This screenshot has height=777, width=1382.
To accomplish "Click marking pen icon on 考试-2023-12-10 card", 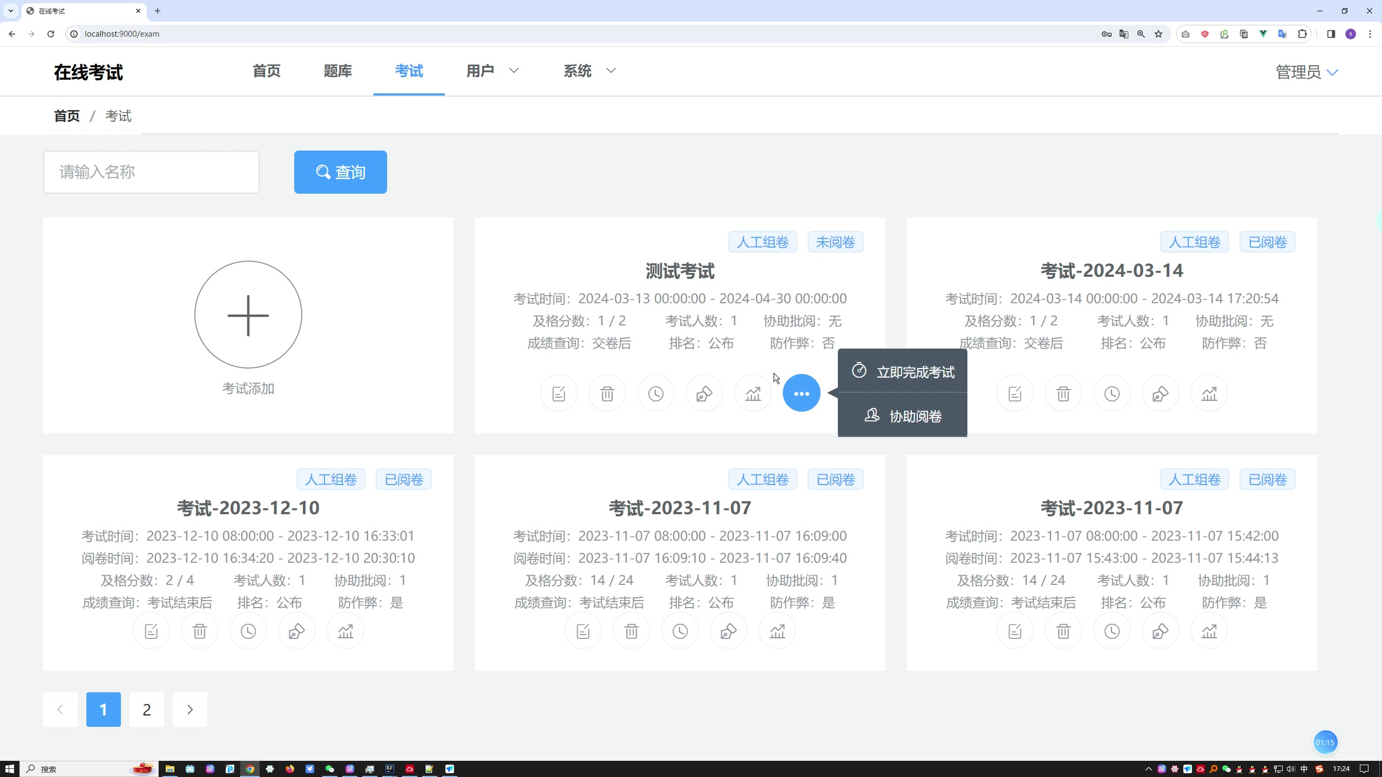I will pyautogui.click(x=297, y=631).
